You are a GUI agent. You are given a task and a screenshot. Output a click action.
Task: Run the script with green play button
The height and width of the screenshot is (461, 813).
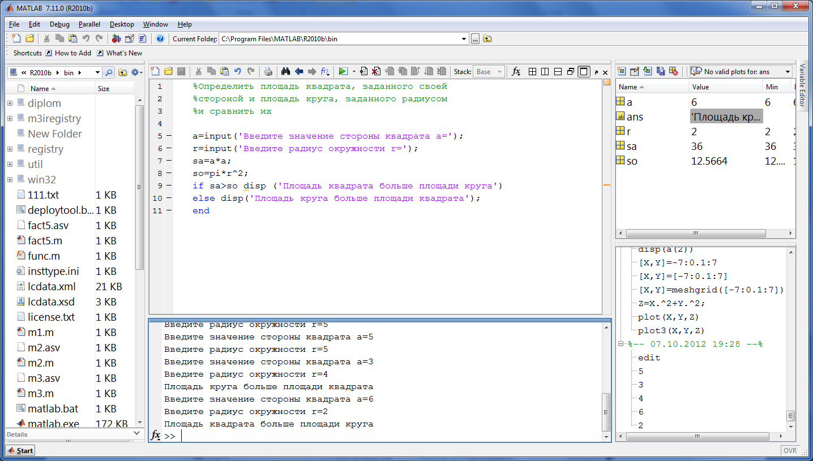tap(343, 71)
